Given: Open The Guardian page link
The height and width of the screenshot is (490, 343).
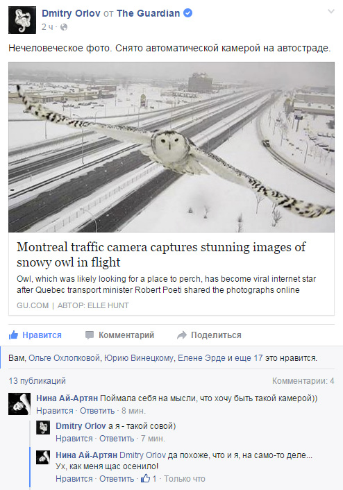Looking at the screenshot, I should (x=148, y=13).
